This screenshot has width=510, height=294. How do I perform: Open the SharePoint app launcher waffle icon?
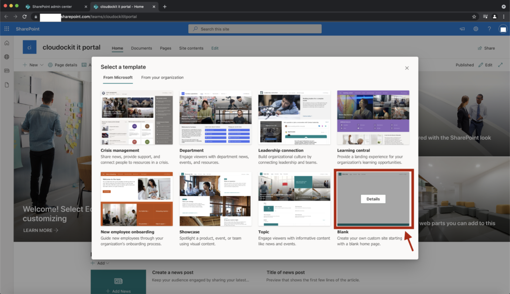(6, 29)
